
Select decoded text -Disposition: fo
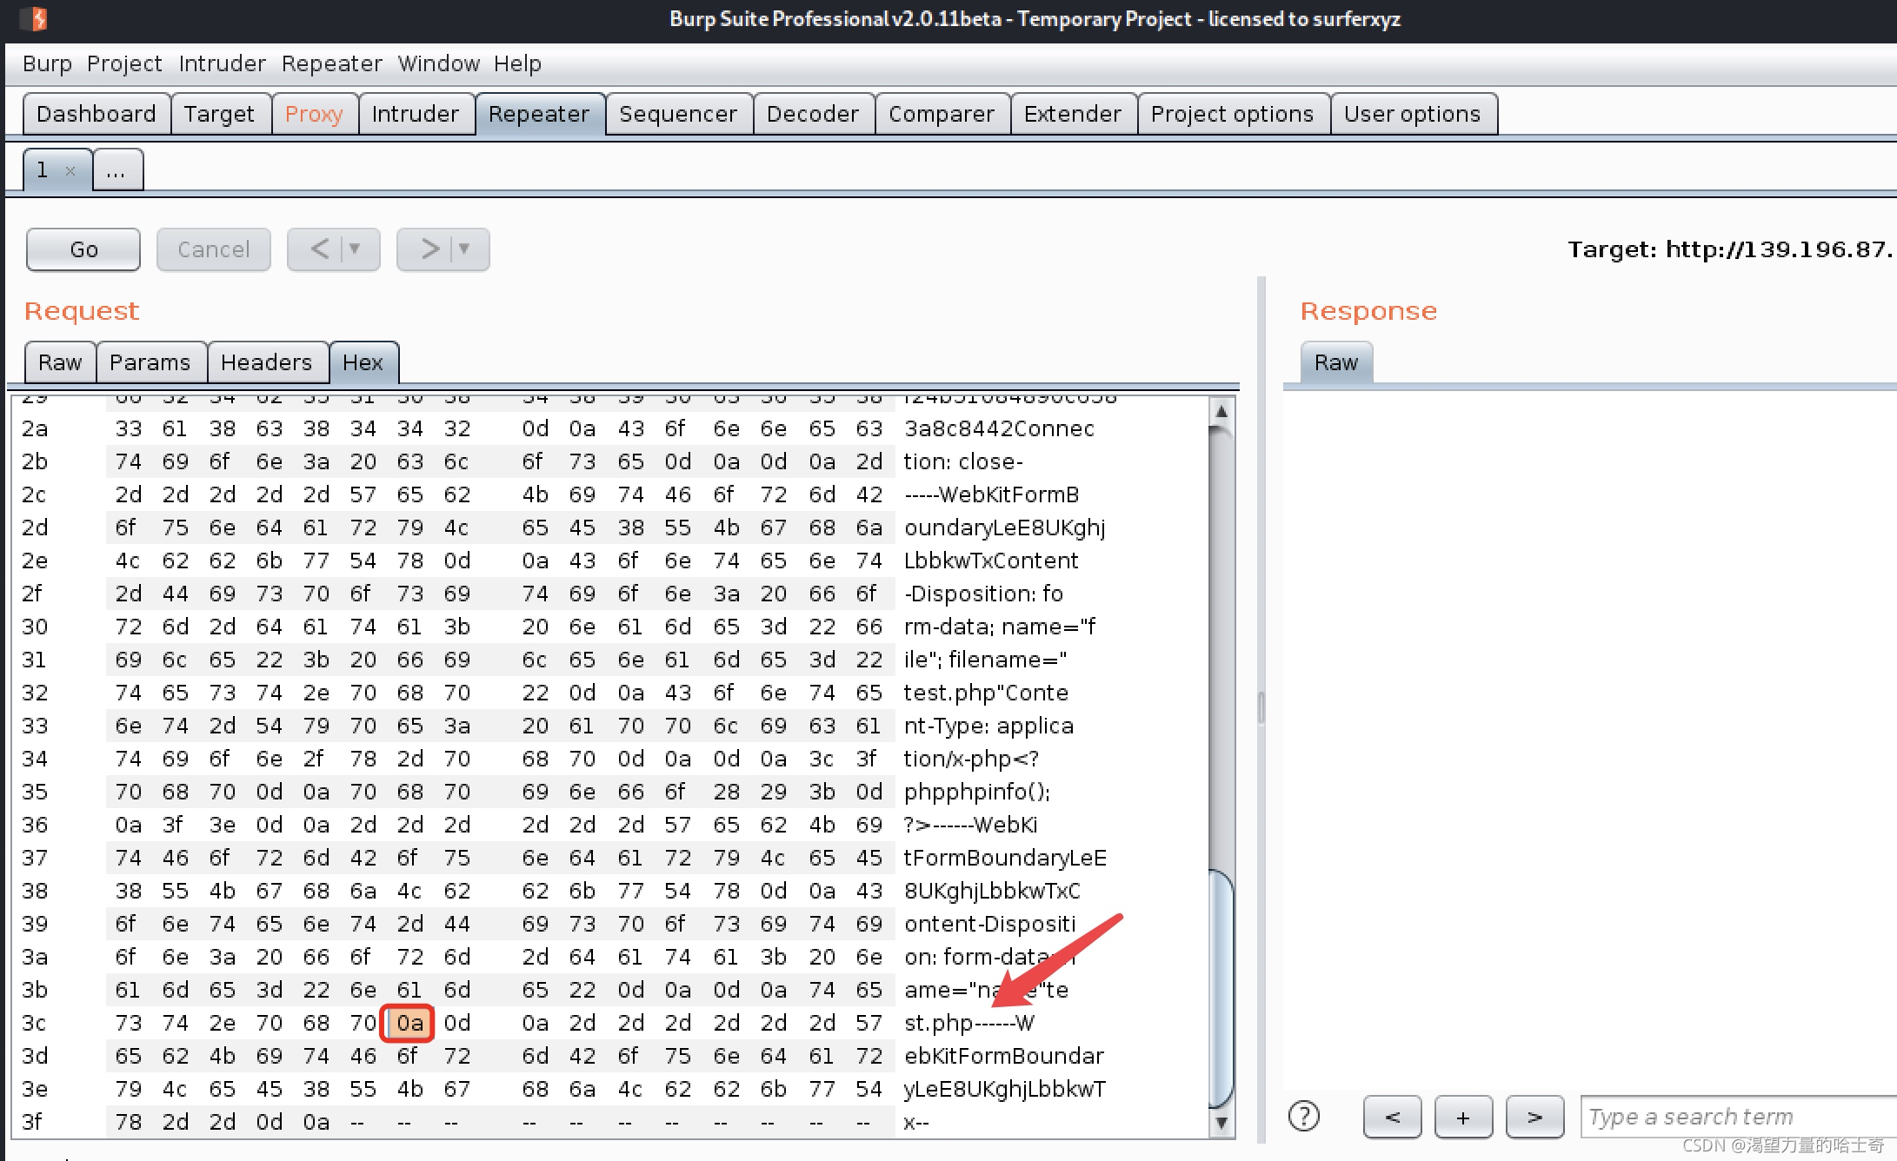983,594
